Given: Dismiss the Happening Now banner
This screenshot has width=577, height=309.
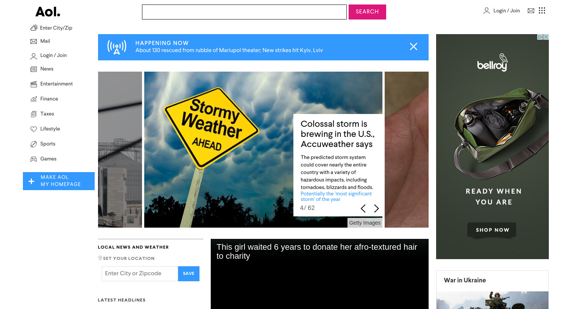Looking at the screenshot, I should (x=414, y=46).
